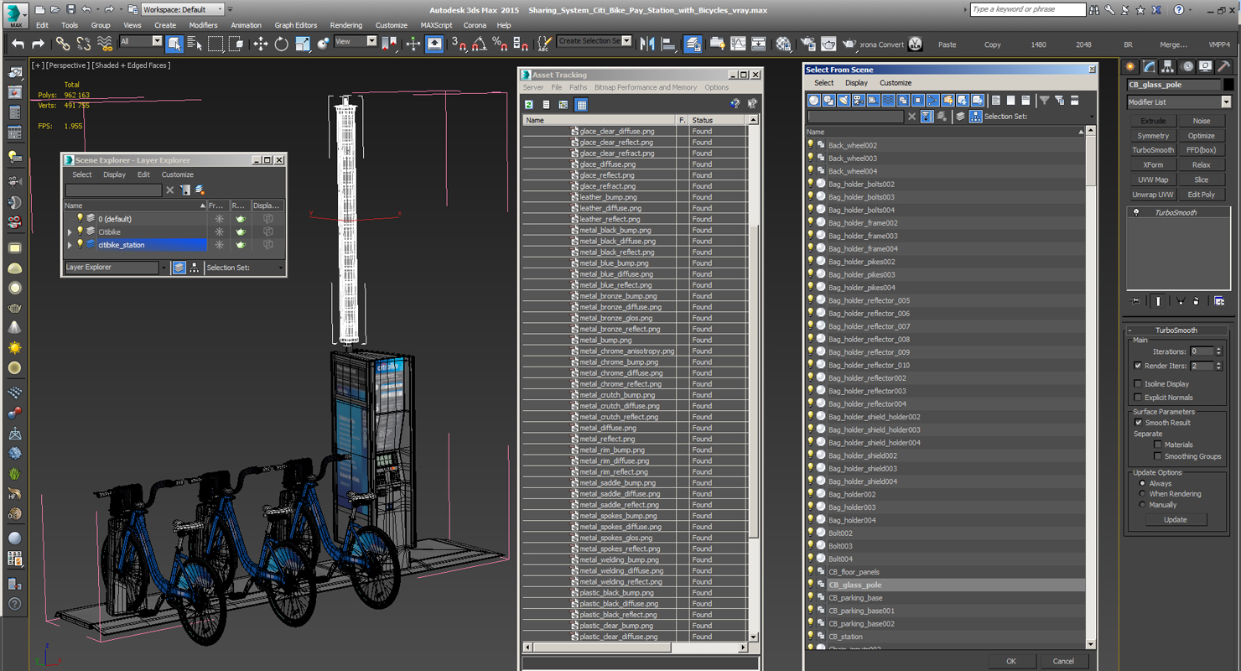Switch Asset Tracking to table view icon

pos(581,105)
